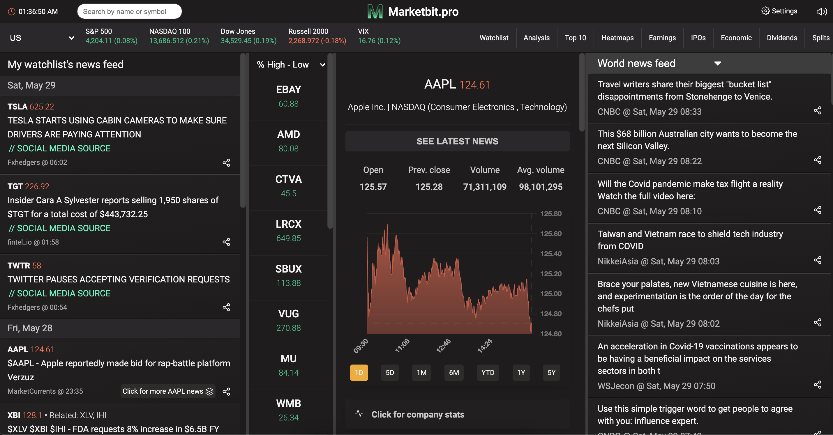
Task: Select VUG in the ticker list
Action: [288, 321]
